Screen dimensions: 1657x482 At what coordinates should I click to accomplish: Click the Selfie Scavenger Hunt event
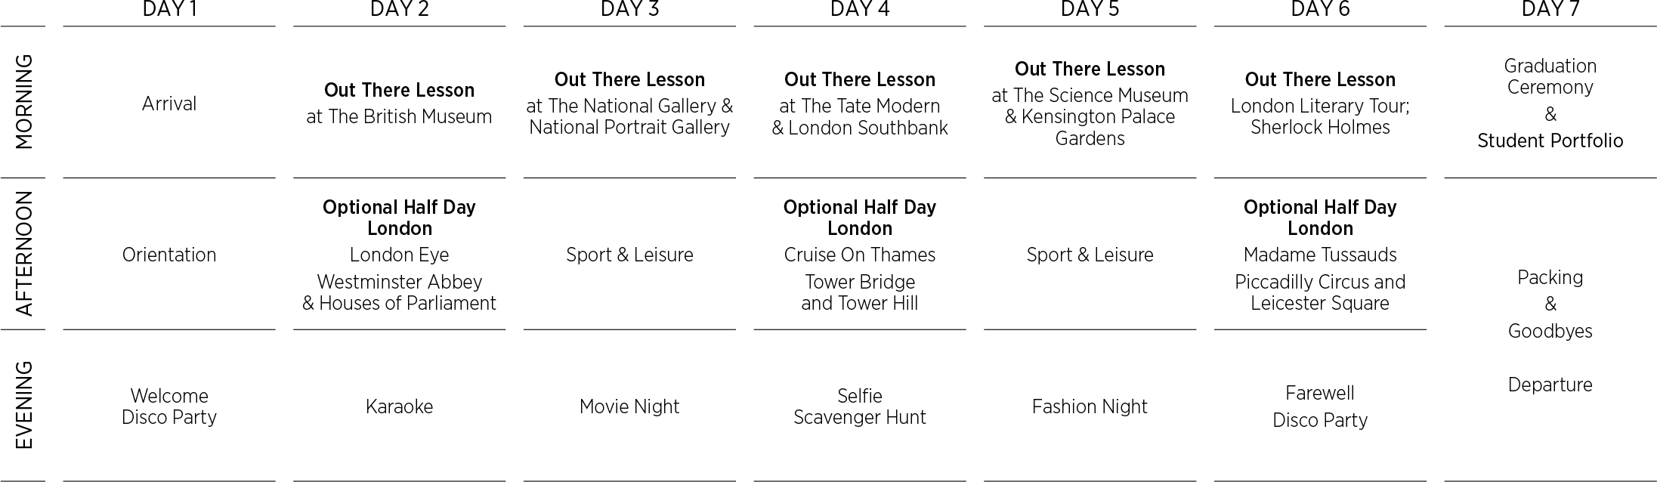click(x=859, y=406)
